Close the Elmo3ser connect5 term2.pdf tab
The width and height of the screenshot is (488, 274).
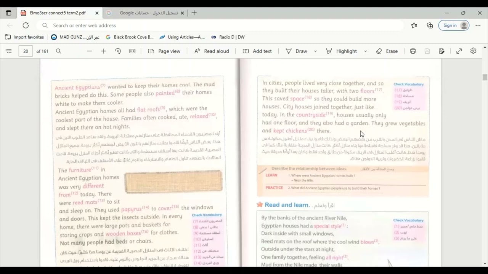pyautogui.click(x=97, y=13)
